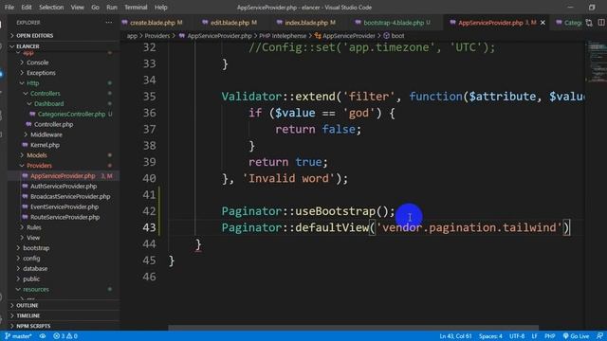Open Controller.php file
Screen dimensions: 607x341
point(53,124)
